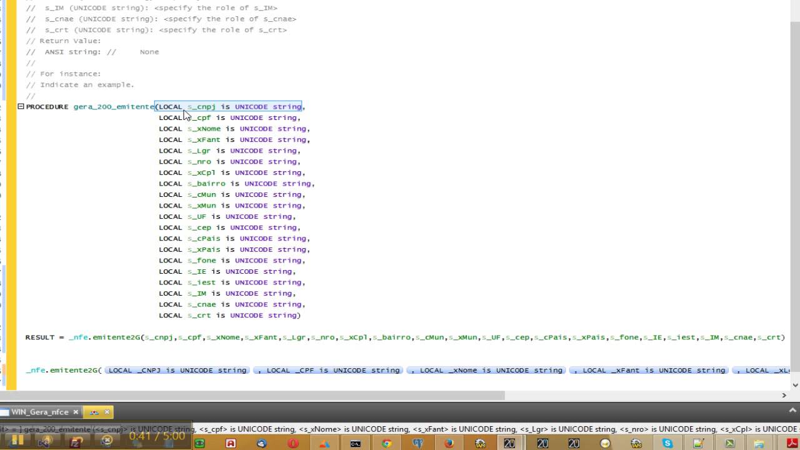Viewport: 800px width, 450px height.
Task: Click the '// Indicate an example.' comment line
Action: (x=80, y=84)
